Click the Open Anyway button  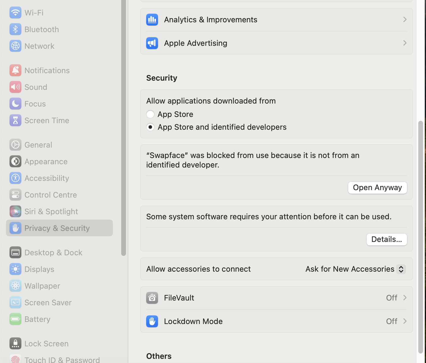tap(378, 188)
